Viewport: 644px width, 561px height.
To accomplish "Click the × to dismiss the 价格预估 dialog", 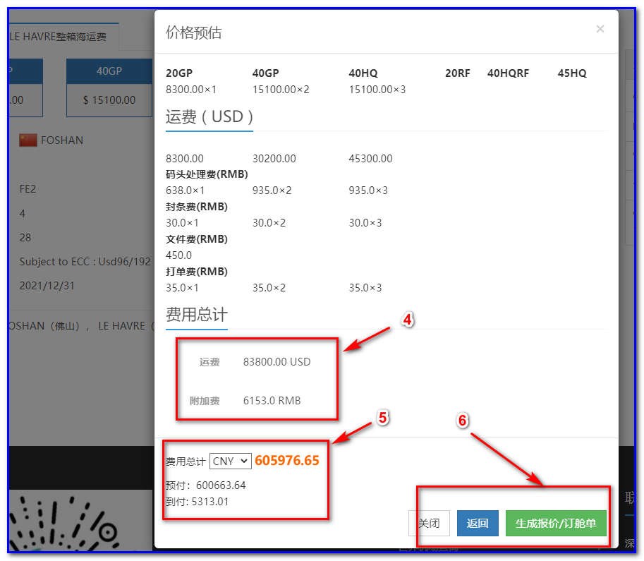I will pyautogui.click(x=600, y=29).
